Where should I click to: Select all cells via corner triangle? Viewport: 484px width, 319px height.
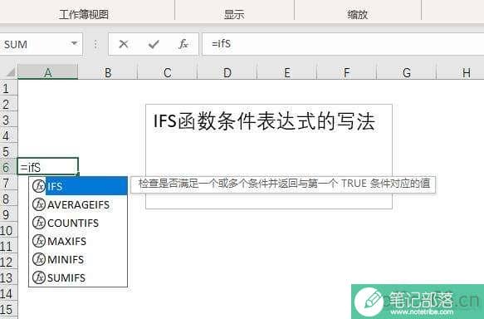point(10,72)
